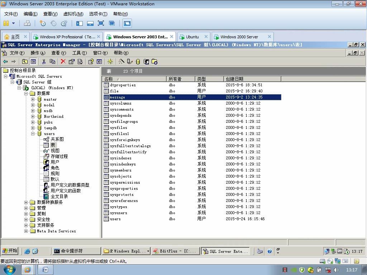
Task: Select the sysobjects table row
Action: 192,176
